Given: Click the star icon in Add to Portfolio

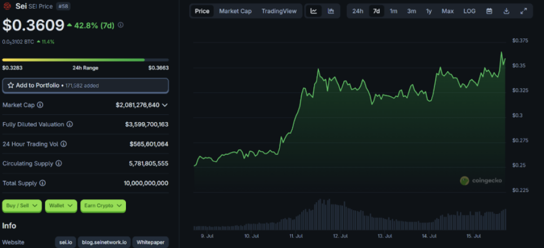Looking at the screenshot, I should point(11,85).
